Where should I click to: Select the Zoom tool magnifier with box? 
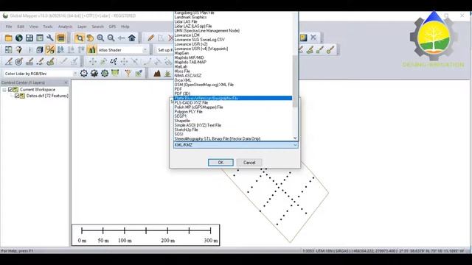click(x=80, y=38)
